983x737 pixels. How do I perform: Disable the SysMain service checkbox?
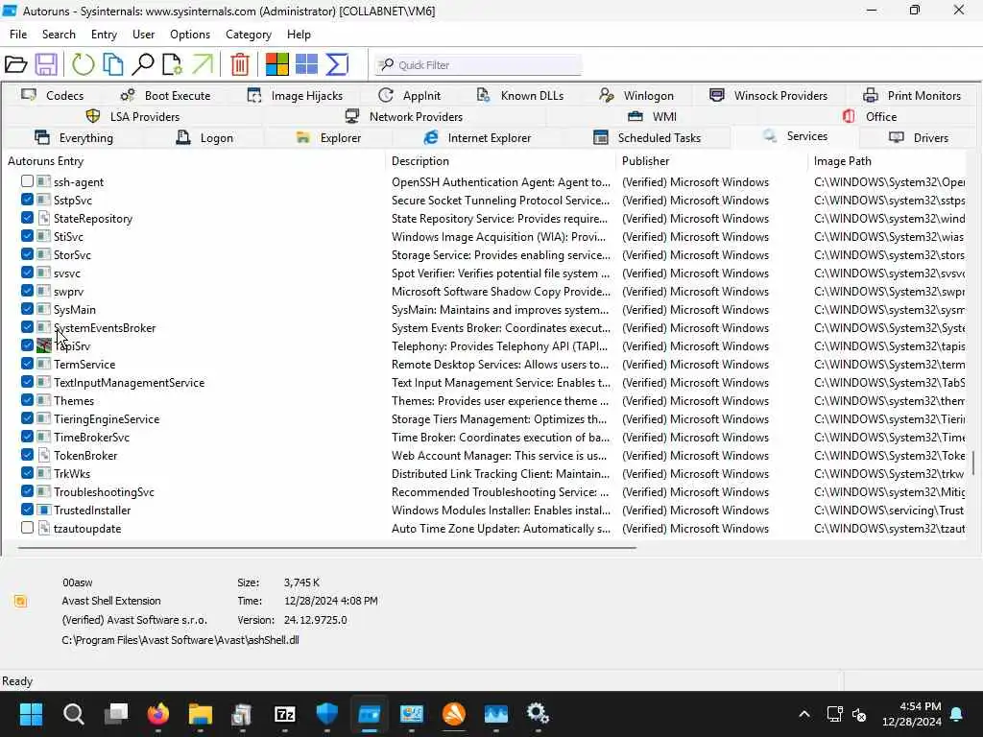27,310
